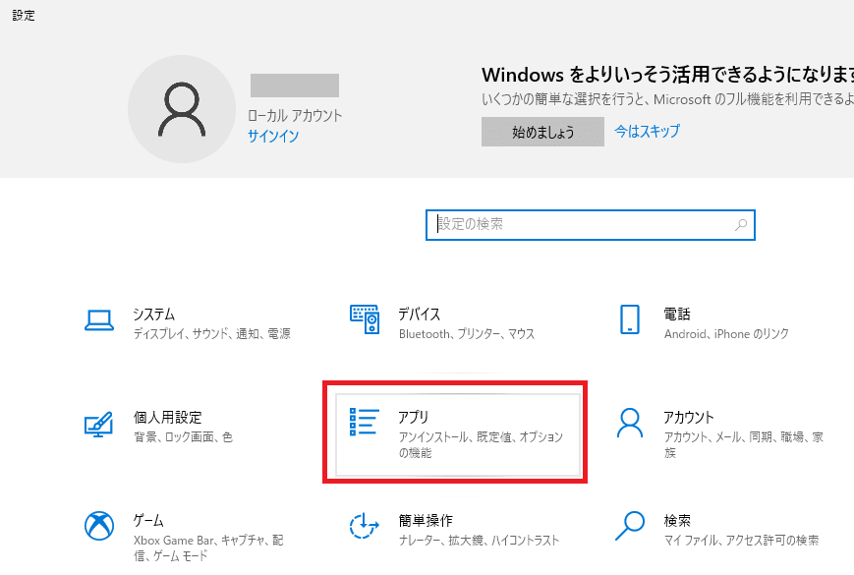Open the システム laptop icon
Image resolution: width=854 pixels, height=575 pixels.
point(99,320)
